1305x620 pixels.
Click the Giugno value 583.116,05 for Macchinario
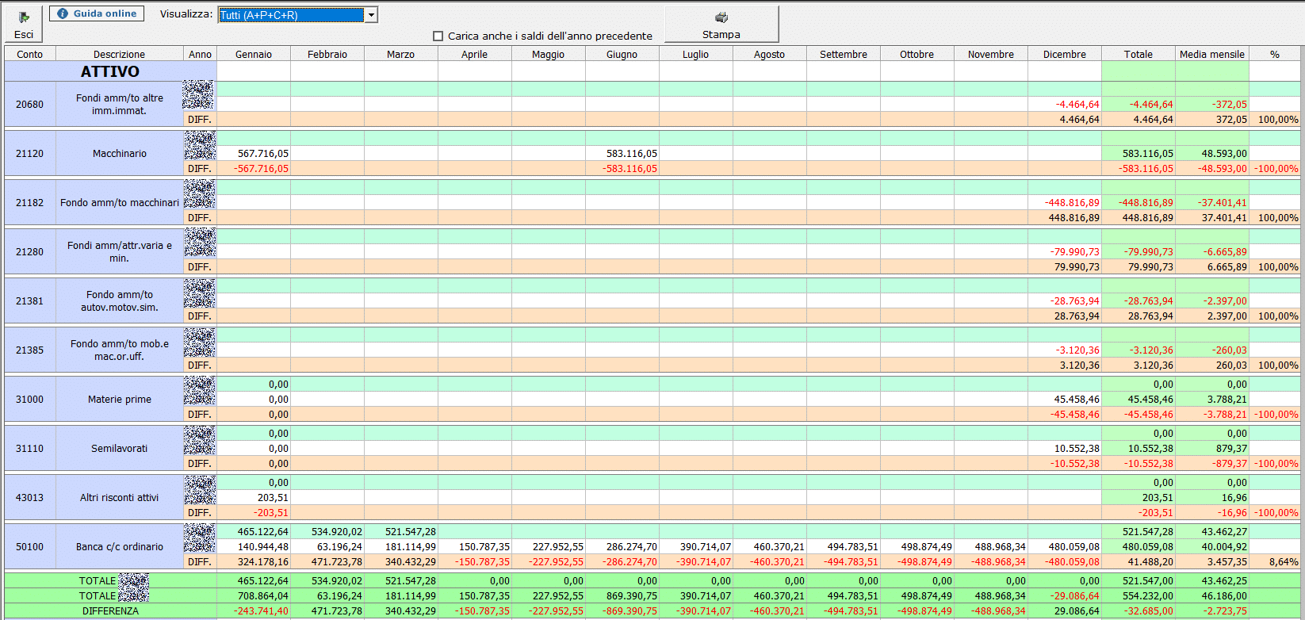pos(622,153)
